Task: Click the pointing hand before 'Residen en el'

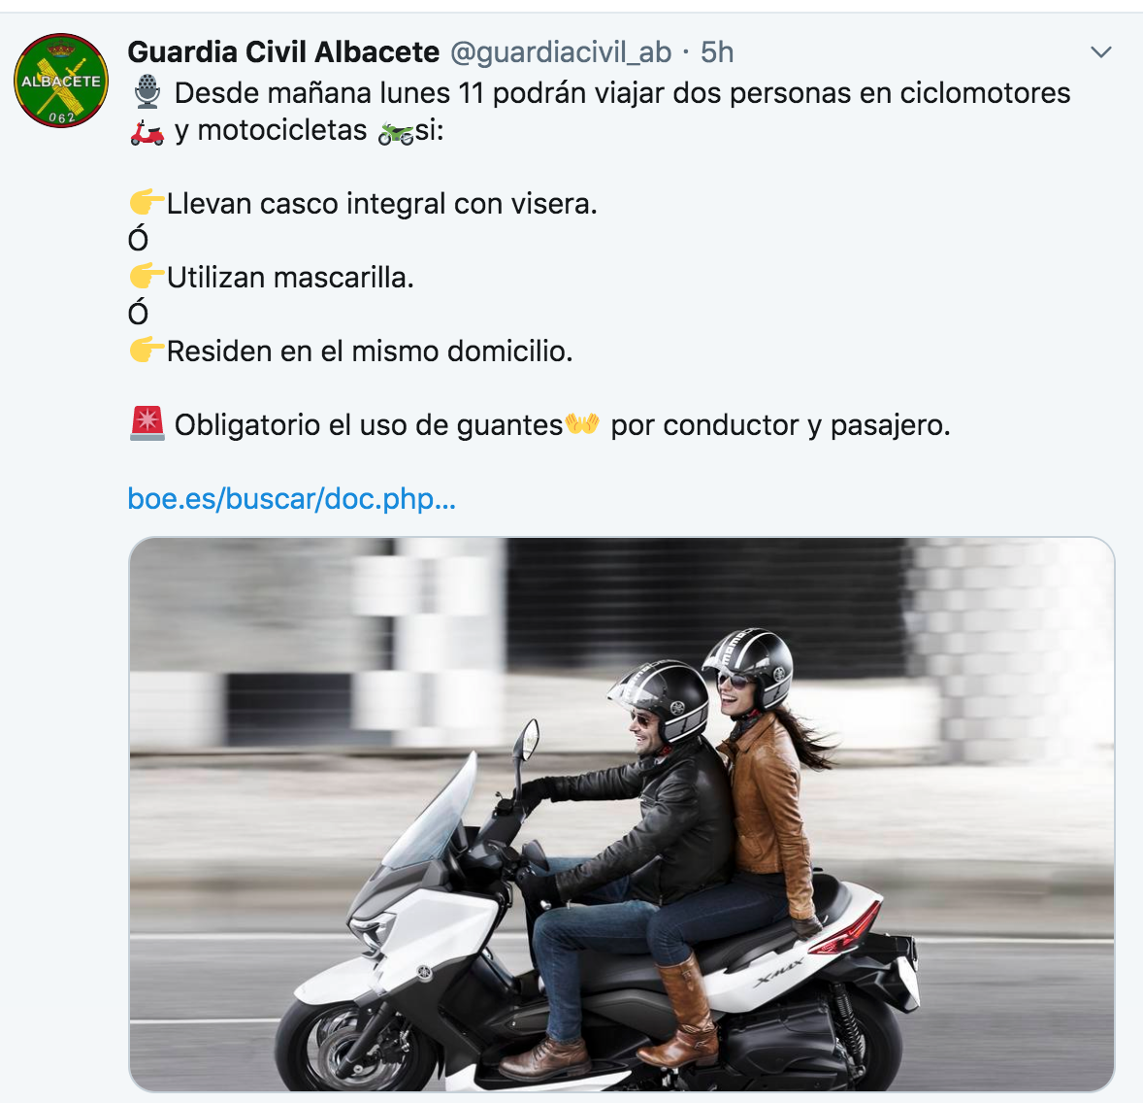Action: [147, 350]
